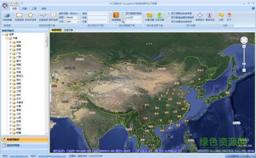
Task: Activate the circle selection tool icon
Action: pos(53,15)
